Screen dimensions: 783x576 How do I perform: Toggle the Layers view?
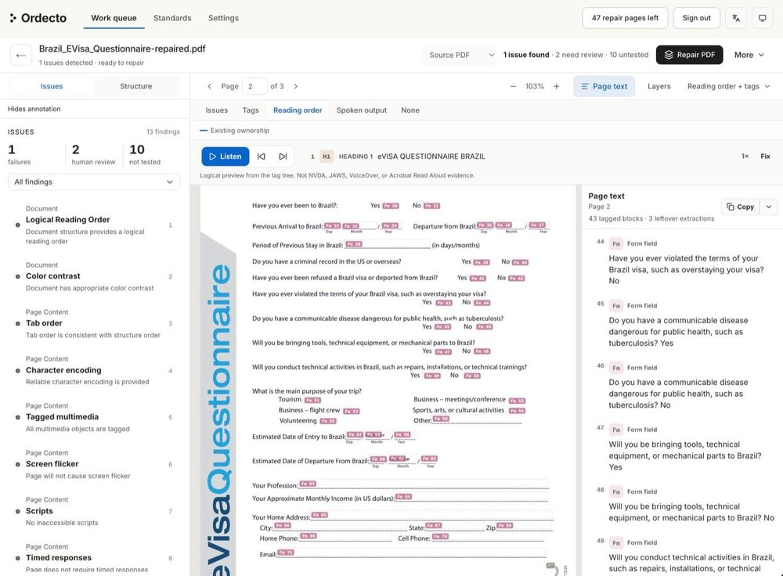659,86
